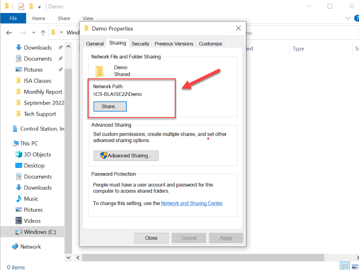Switch to Details view icon in status bar
This screenshot has width=359, height=270.
[345, 266]
